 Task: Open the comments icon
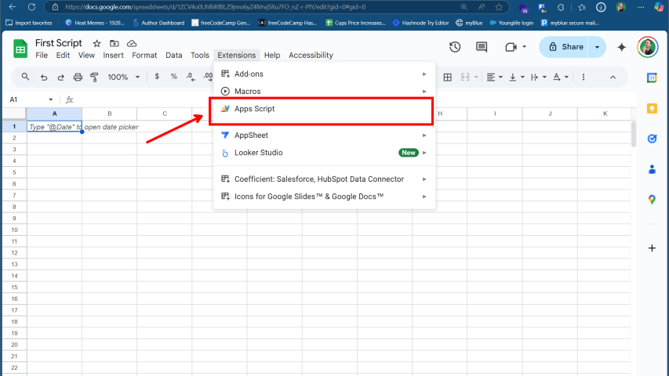(x=482, y=47)
